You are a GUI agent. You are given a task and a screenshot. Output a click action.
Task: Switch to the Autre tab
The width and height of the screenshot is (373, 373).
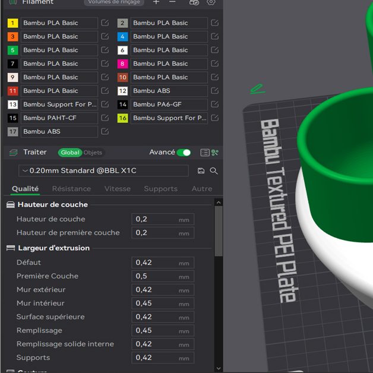(202, 189)
